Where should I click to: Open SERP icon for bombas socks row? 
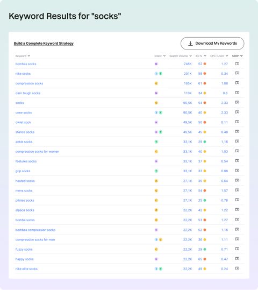[237, 63]
